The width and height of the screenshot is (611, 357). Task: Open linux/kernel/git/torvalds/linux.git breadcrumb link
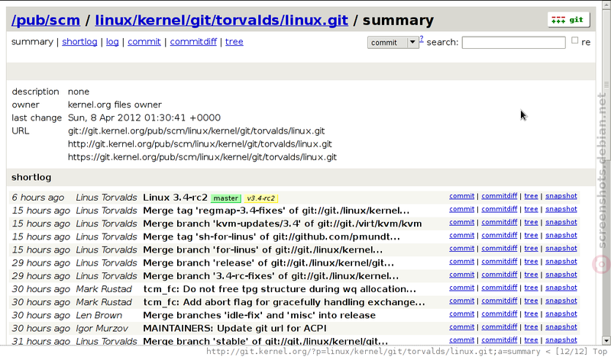coord(221,20)
